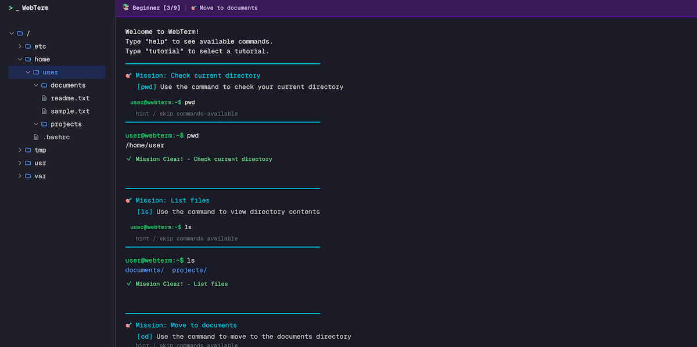Click the pwd example command text
Screen dimensions: 697x347
pos(189,102)
